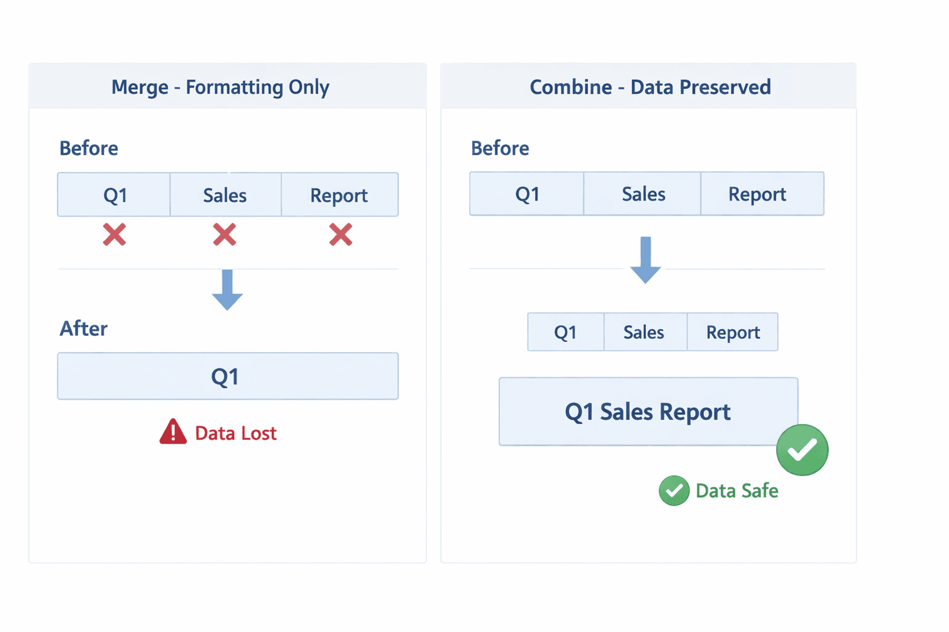Click the wide merged Q1 cell under After
The width and height of the screenshot is (949, 632).
(227, 376)
